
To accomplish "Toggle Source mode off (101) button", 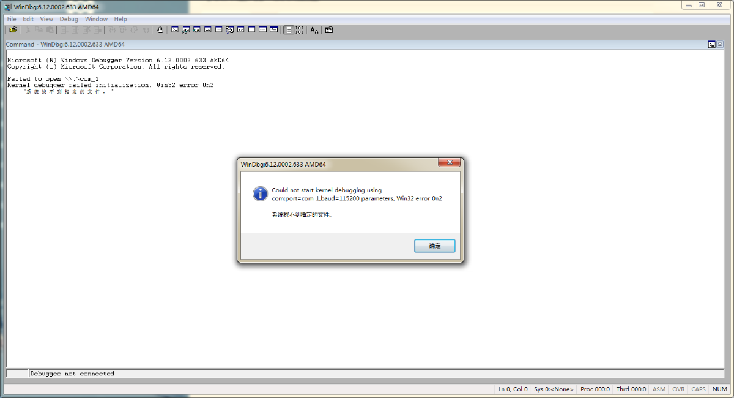I will (300, 29).
